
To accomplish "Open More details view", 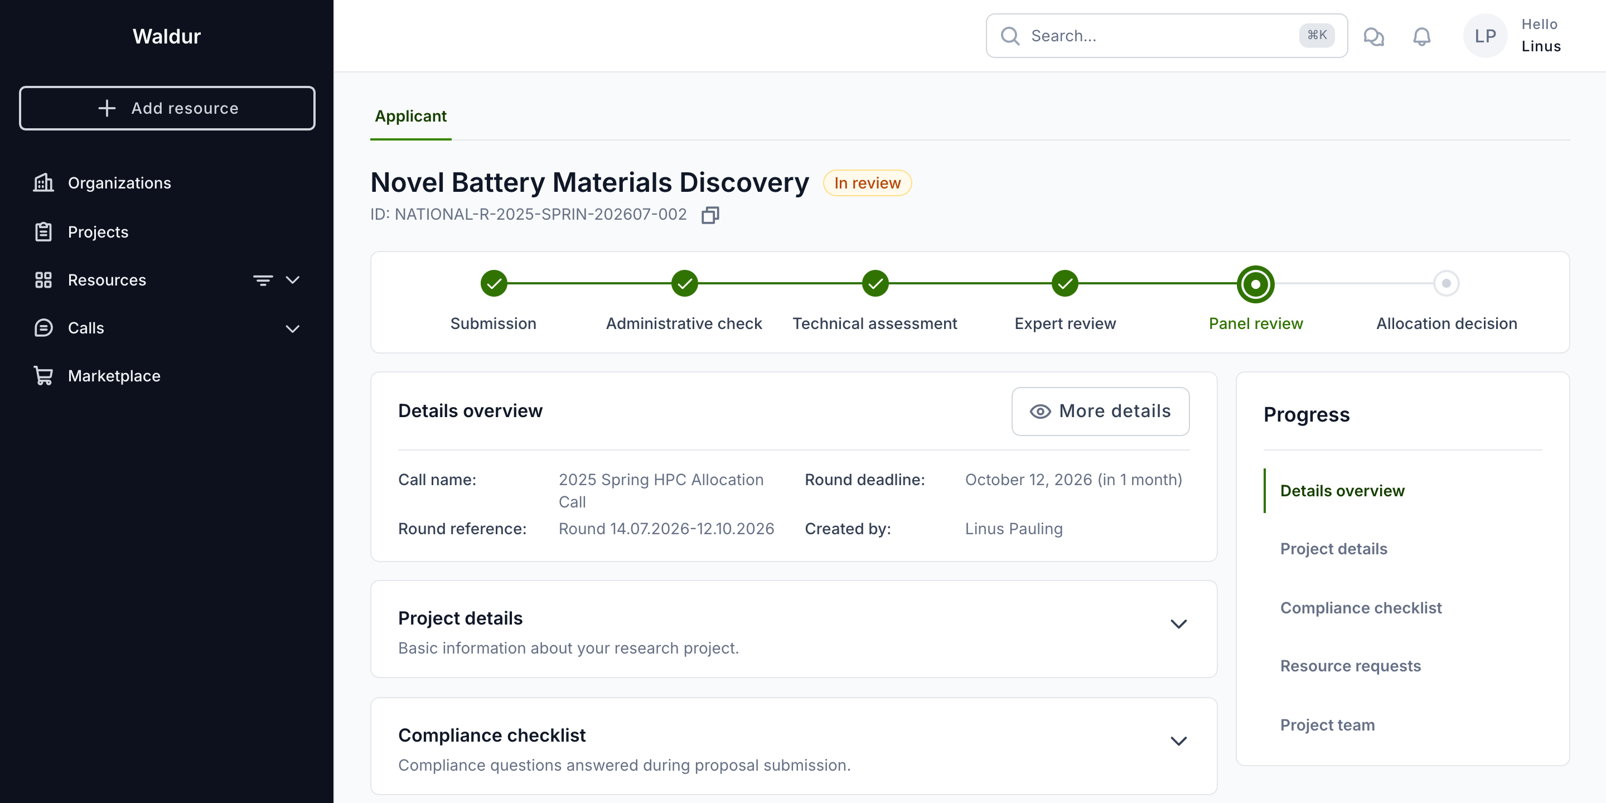I will tap(1100, 411).
